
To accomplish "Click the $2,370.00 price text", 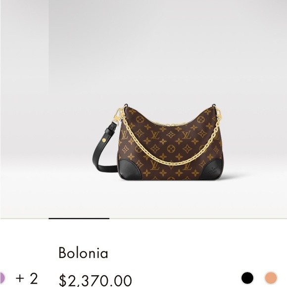I will coord(95,281).
